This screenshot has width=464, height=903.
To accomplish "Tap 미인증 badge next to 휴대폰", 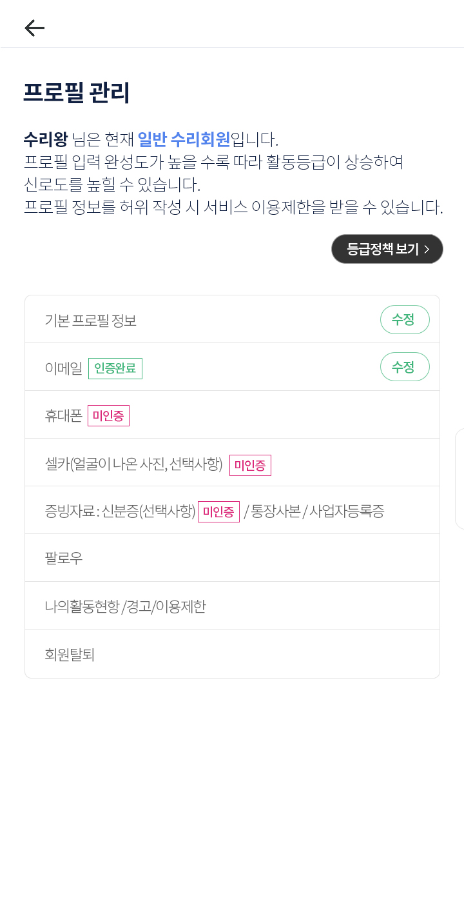I will click(108, 416).
